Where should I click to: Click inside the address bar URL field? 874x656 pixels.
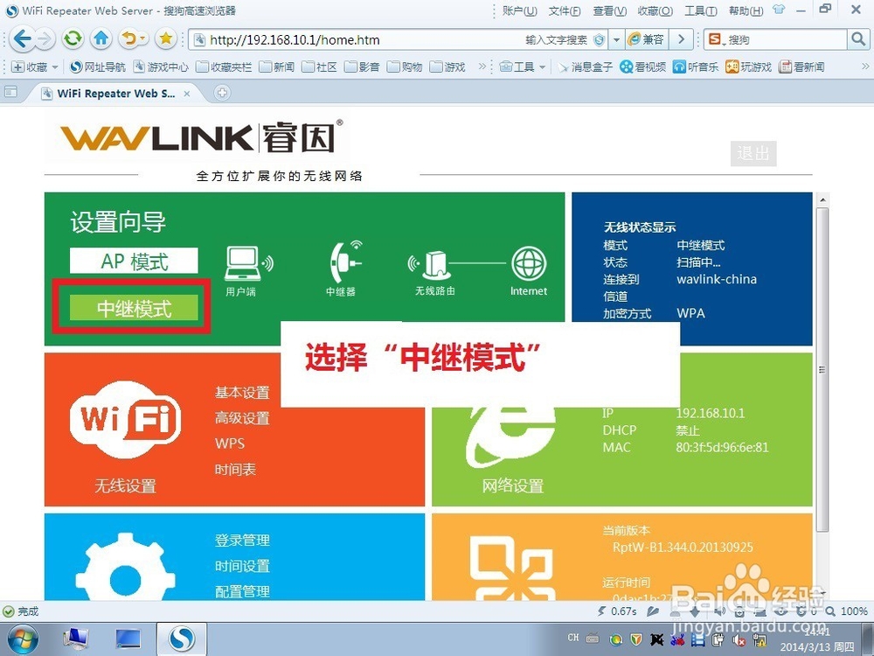point(350,39)
